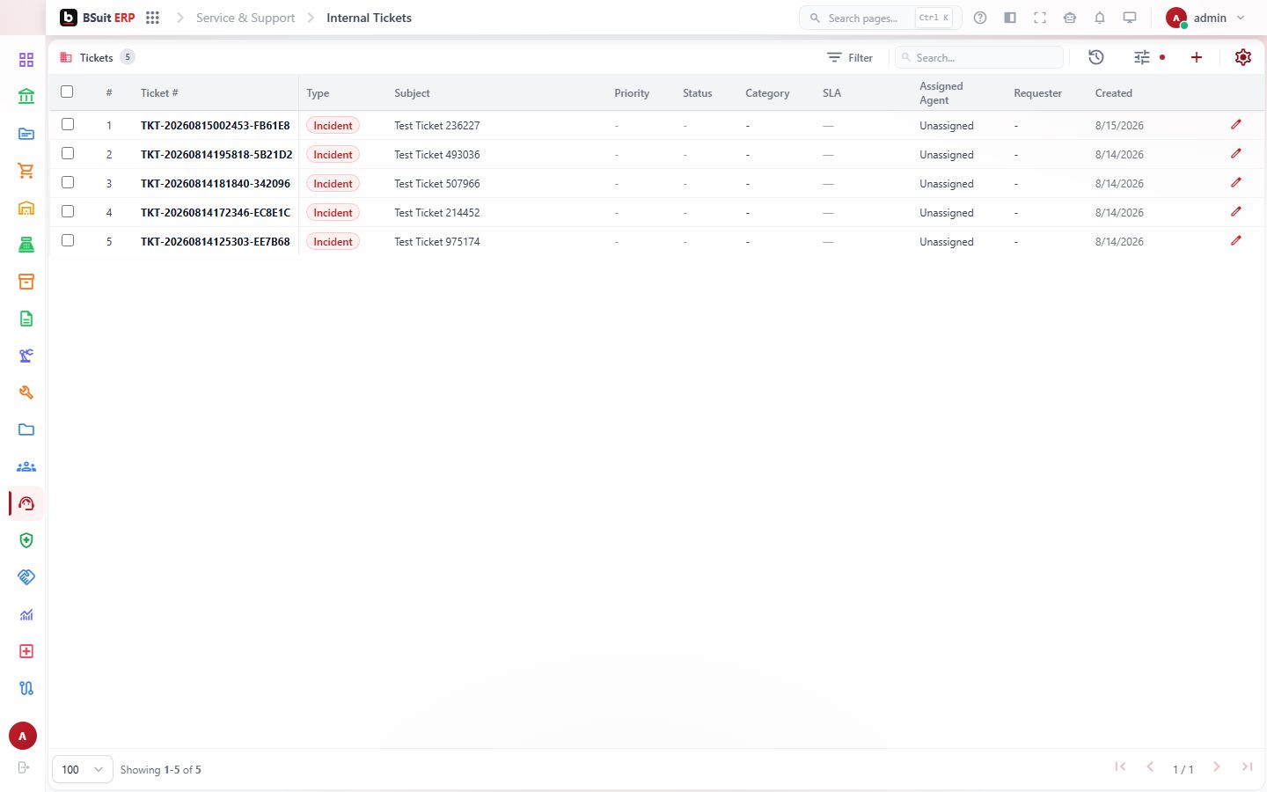Screen dimensions: 1267x792
Task: Click the BSuit ERP logo
Action: pos(98,18)
